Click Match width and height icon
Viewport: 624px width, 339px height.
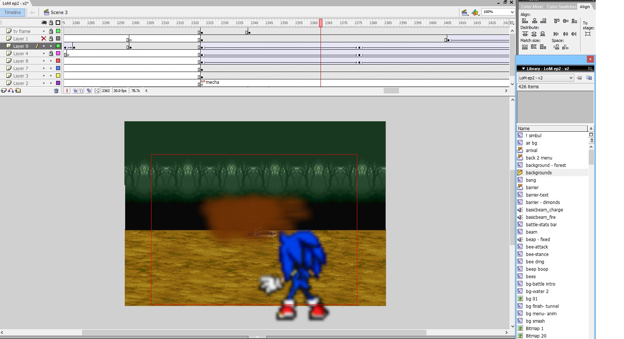[x=543, y=47]
